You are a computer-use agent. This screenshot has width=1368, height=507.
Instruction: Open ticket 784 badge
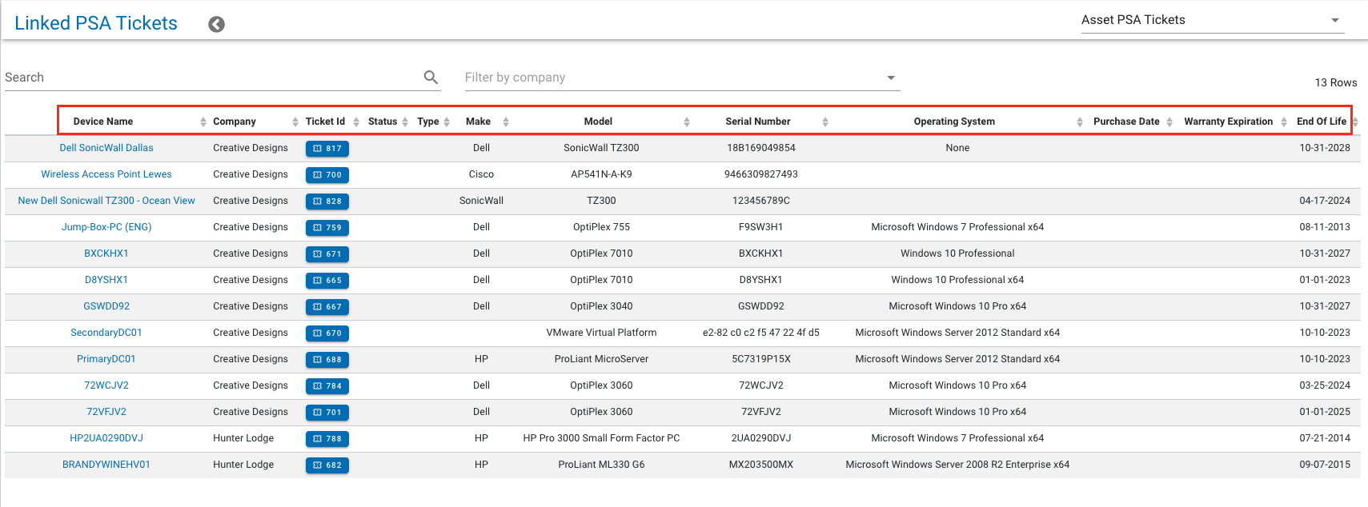tap(327, 385)
